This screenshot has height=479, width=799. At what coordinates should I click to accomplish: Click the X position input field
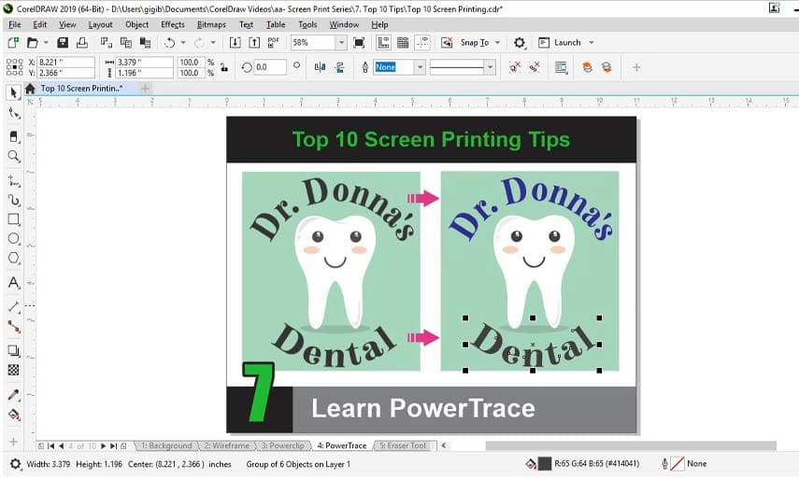[x=65, y=63]
